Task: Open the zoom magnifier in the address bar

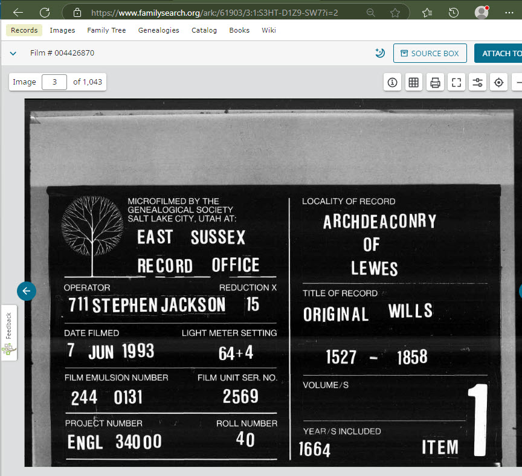Action: click(370, 13)
